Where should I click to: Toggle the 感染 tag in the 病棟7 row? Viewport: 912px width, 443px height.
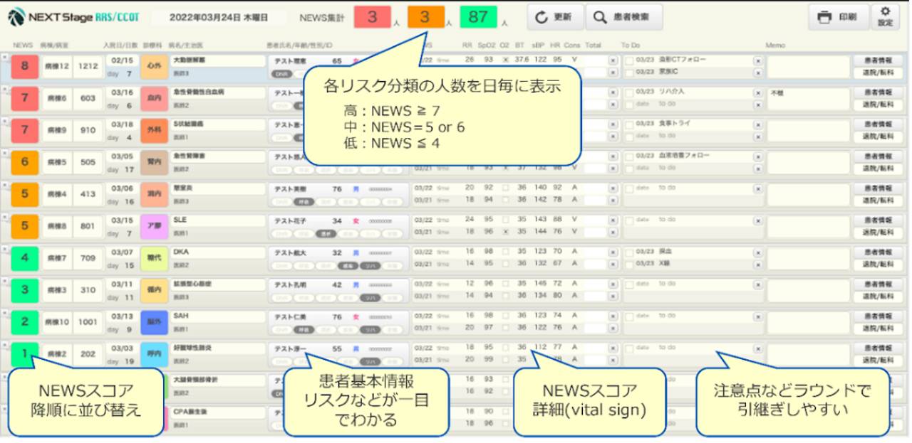click(x=348, y=265)
